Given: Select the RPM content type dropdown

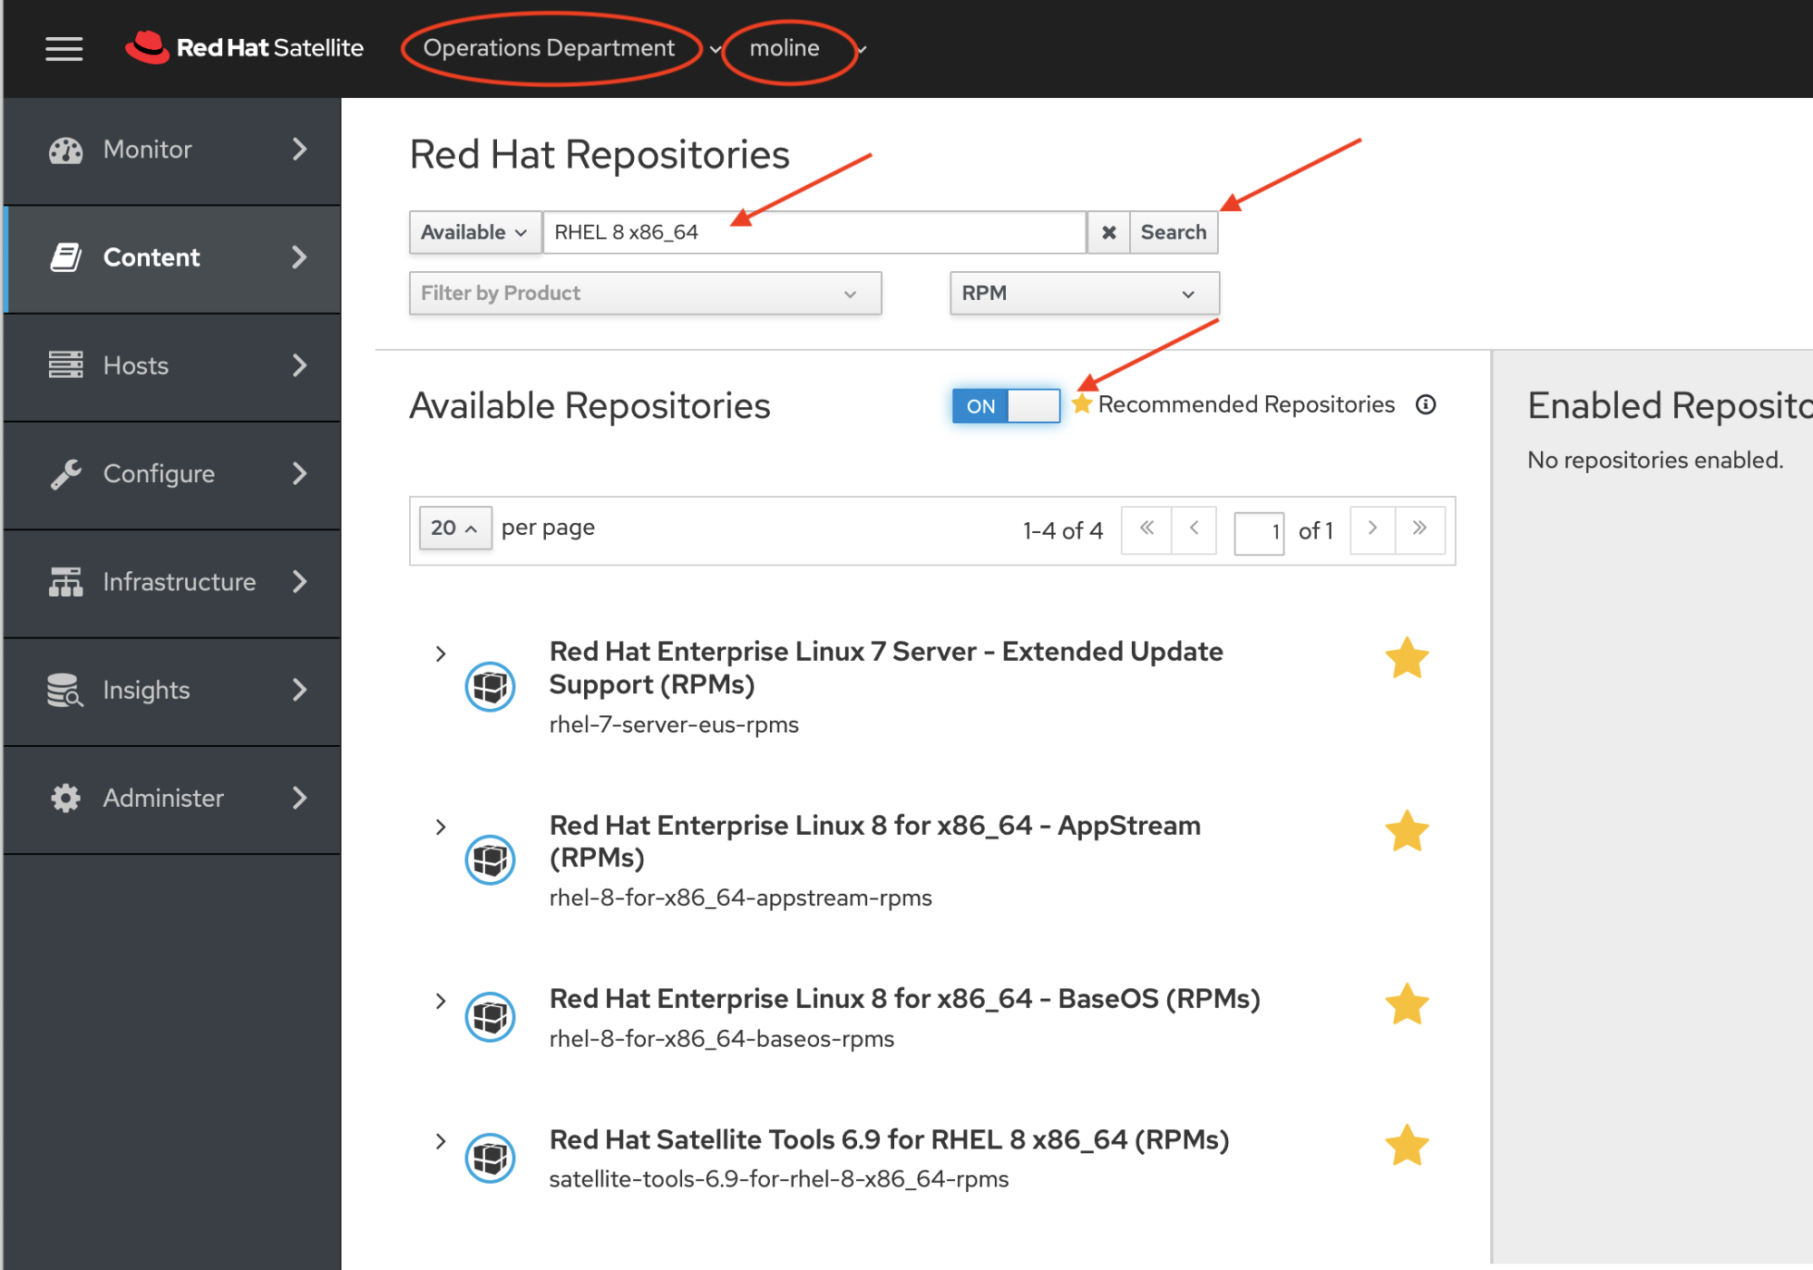Looking at the screenshot, I should click(x=1081, y=291).
